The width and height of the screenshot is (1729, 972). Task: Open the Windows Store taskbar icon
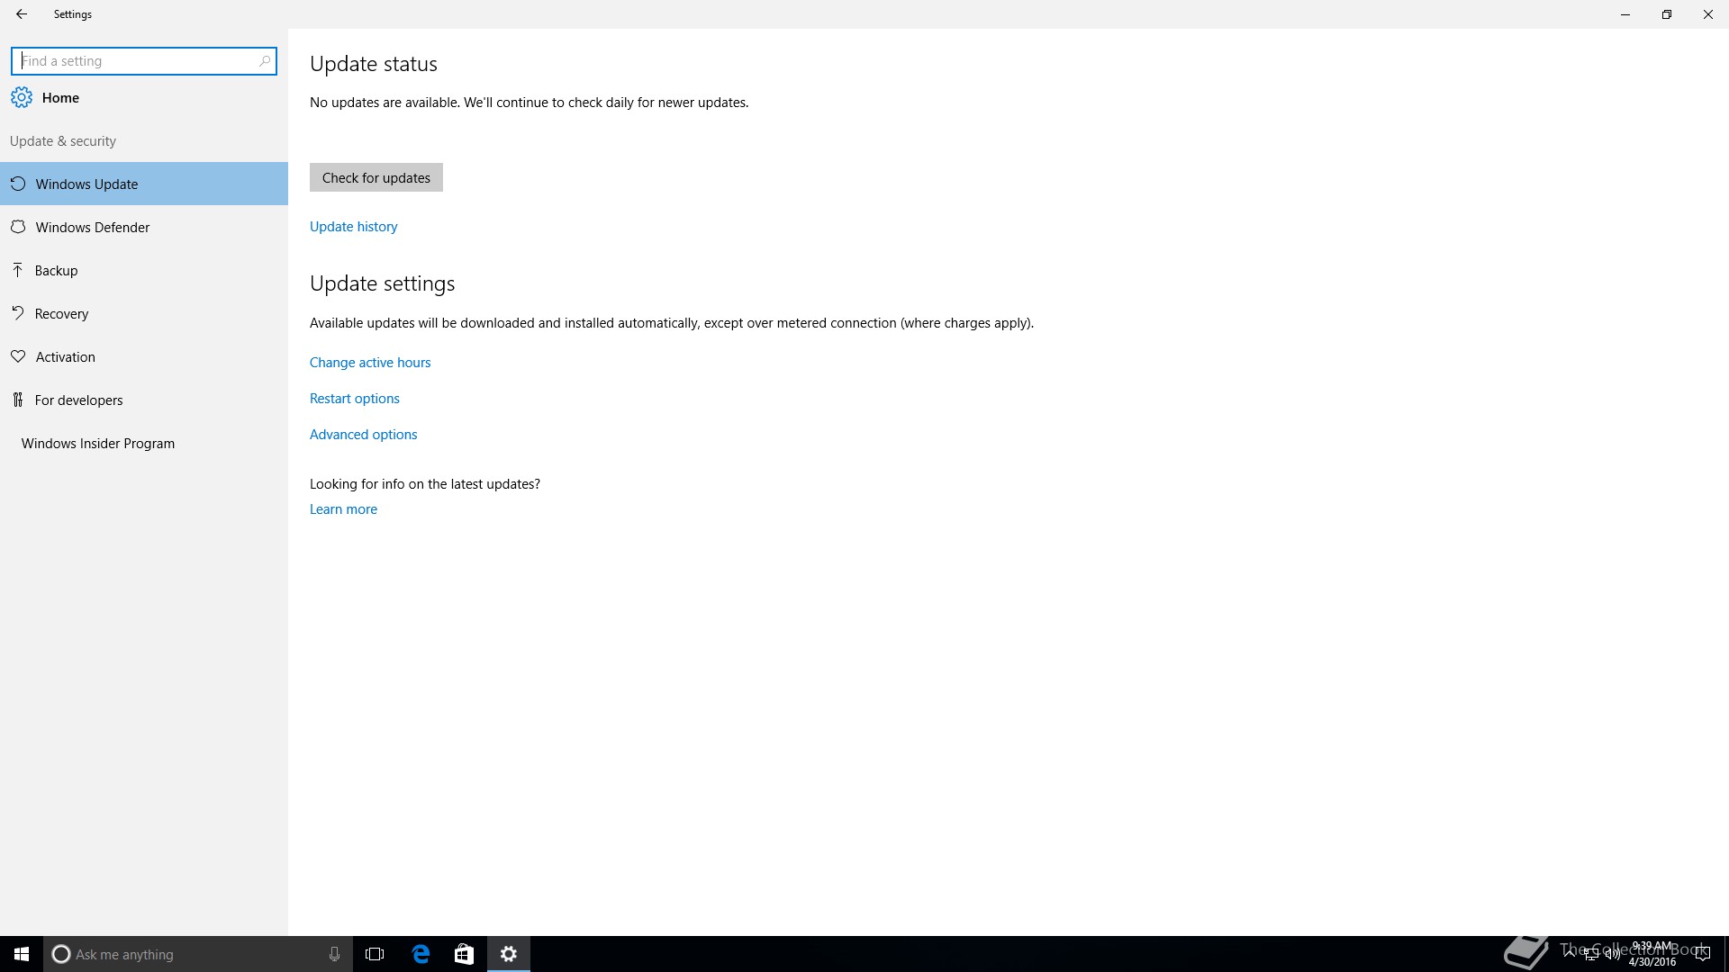[464, 954]
